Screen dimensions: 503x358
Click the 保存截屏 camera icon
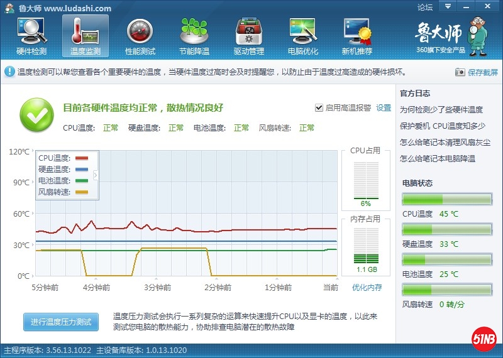460,72
